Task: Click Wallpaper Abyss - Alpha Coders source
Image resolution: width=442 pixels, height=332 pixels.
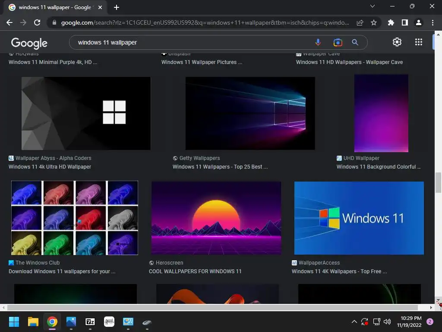Action: click(x=53, y=158)
